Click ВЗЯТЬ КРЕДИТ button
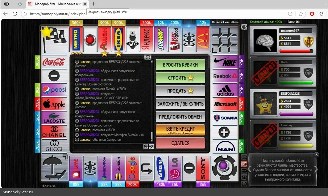The image size is (328, 196). (180, 130)
